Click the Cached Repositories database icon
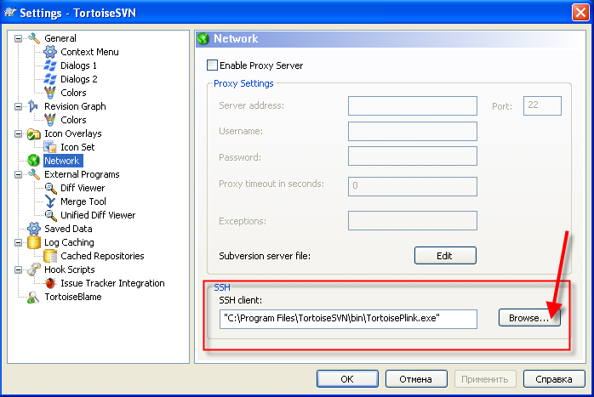Image resolution: width=594 pixels, height=397 pixels. coord(50,256)
